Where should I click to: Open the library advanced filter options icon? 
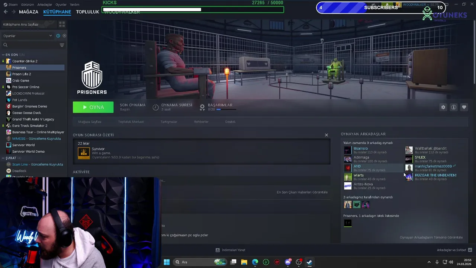(x=62, y=45)
